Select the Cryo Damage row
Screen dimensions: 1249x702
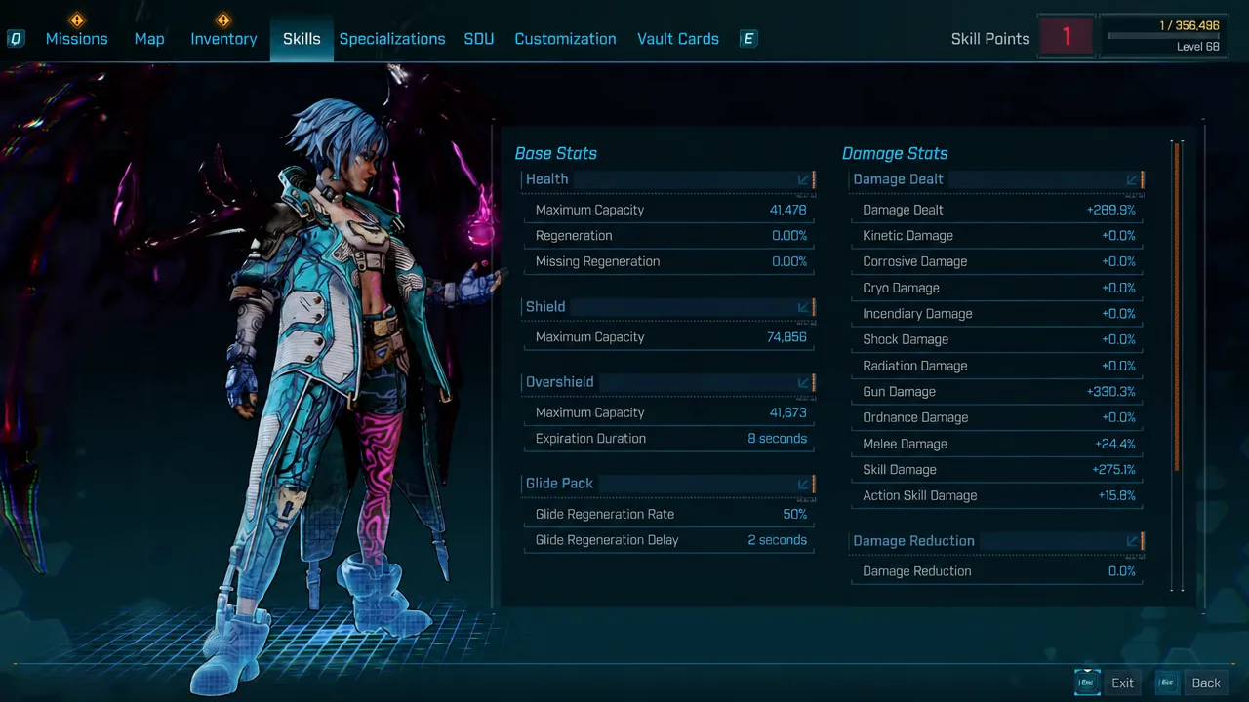pyautogui.click(x=997, y=288)
